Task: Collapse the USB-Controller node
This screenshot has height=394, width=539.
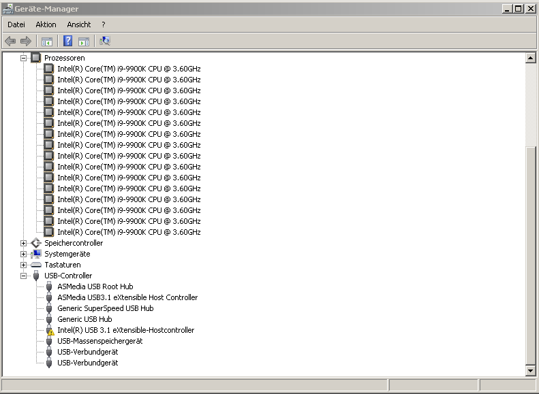Action: coord(23,276)
